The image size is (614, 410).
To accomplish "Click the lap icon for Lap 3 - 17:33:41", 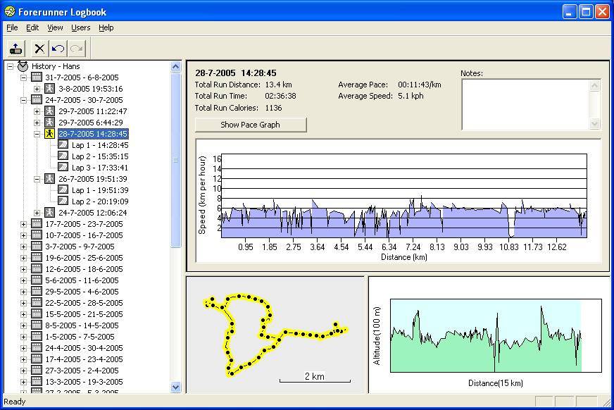I will tap(63, 167).
